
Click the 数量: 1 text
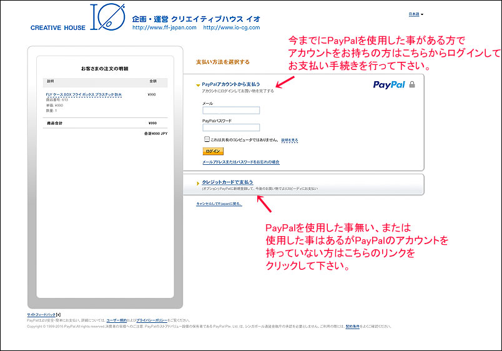51,111
